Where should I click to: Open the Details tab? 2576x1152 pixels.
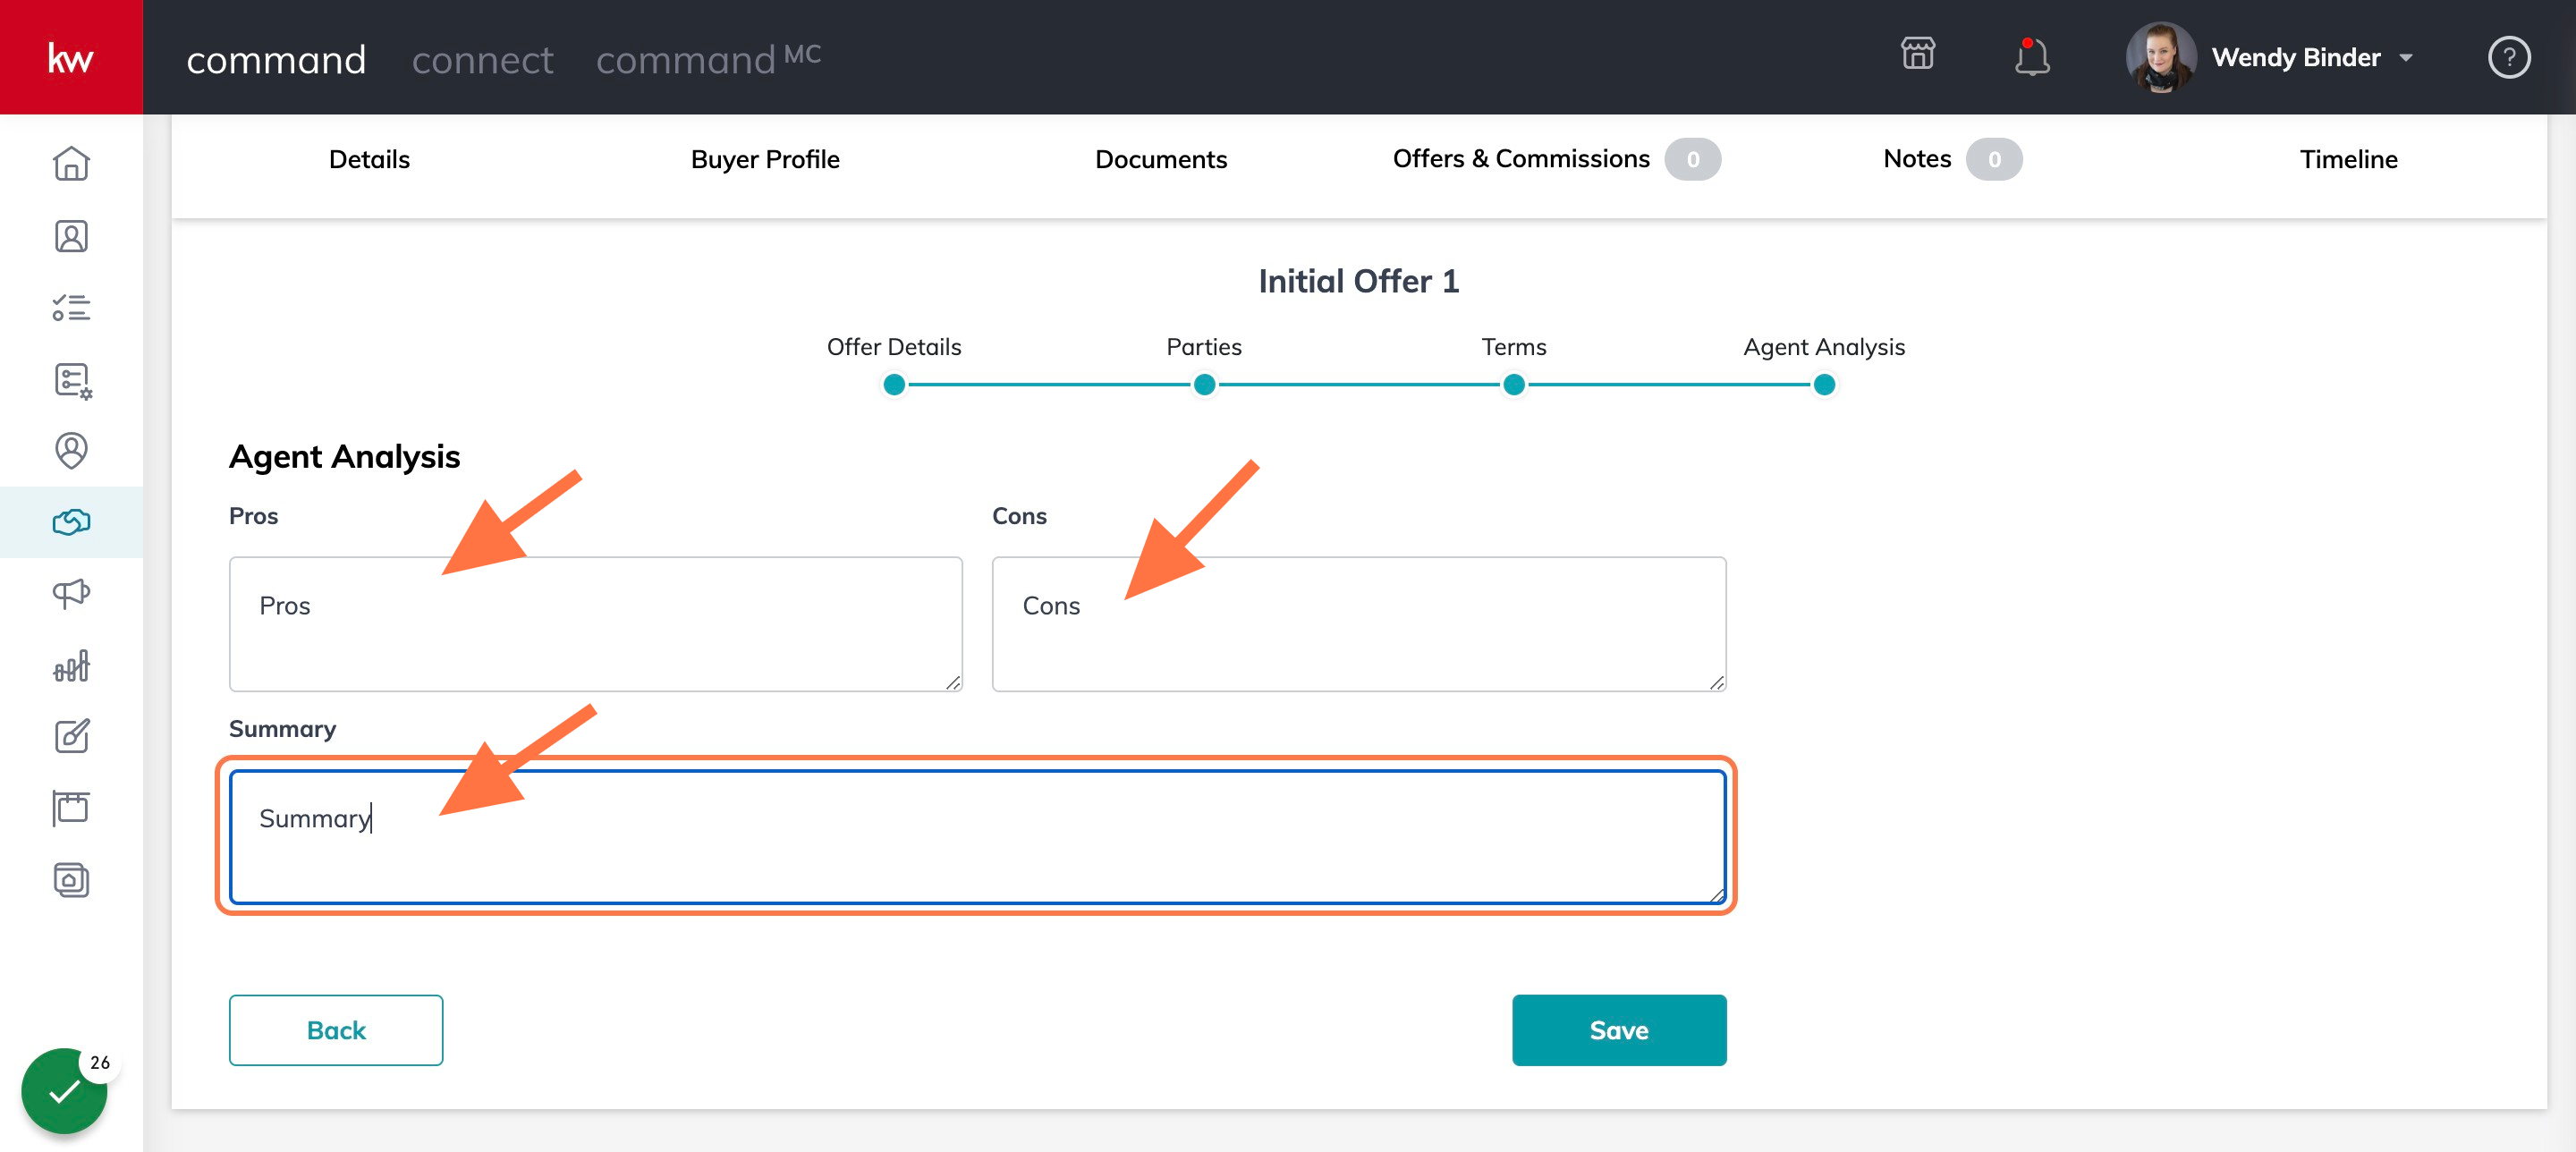(x=369, y=159)
